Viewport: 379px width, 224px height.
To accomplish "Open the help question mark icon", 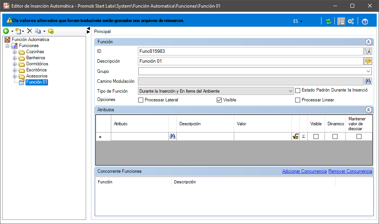I will (365, 22).
